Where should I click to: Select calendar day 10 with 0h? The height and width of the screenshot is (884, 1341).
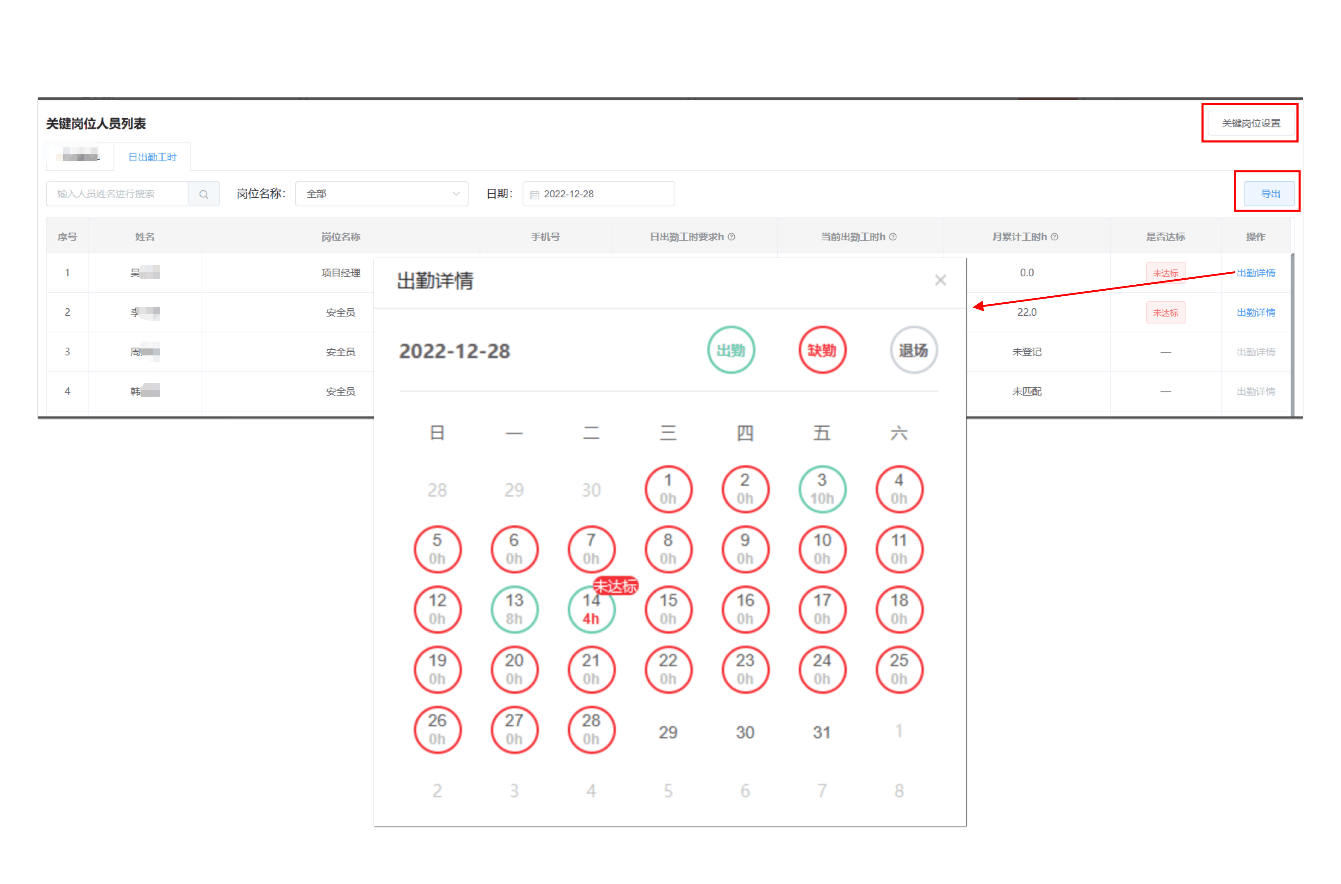point(822,549)
